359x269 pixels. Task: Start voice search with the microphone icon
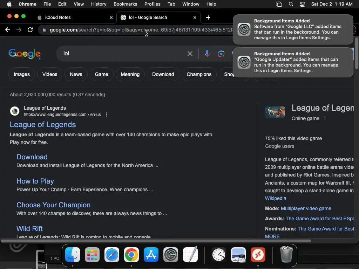point(207,54)
